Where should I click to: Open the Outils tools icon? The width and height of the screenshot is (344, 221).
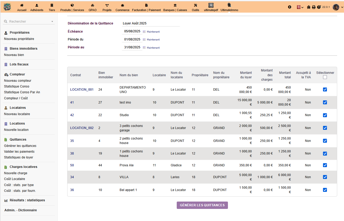(x=195, y=5)
